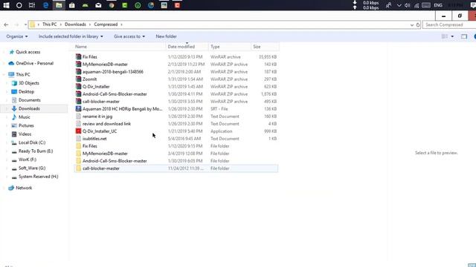Screen dimensions: 476x267
Task: Open recent locations dropdown beside navigation arrows
Action: [x=25, y=24]
